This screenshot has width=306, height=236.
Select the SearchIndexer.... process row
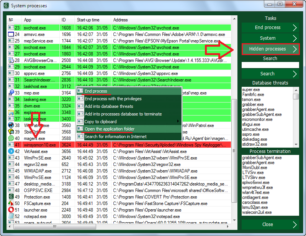pyautogui.click(x=119, y=80)
